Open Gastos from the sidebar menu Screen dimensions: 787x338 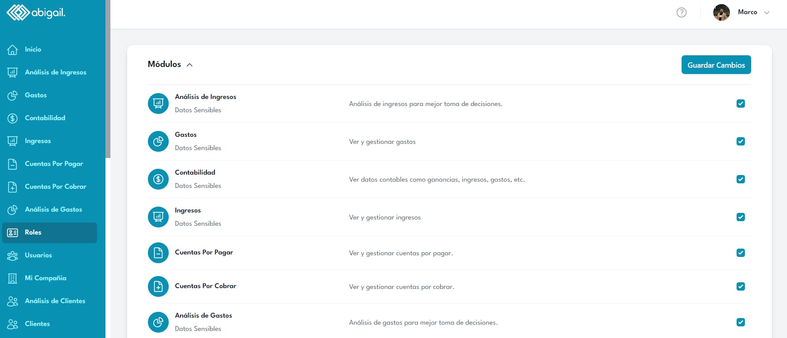(36, 95)
